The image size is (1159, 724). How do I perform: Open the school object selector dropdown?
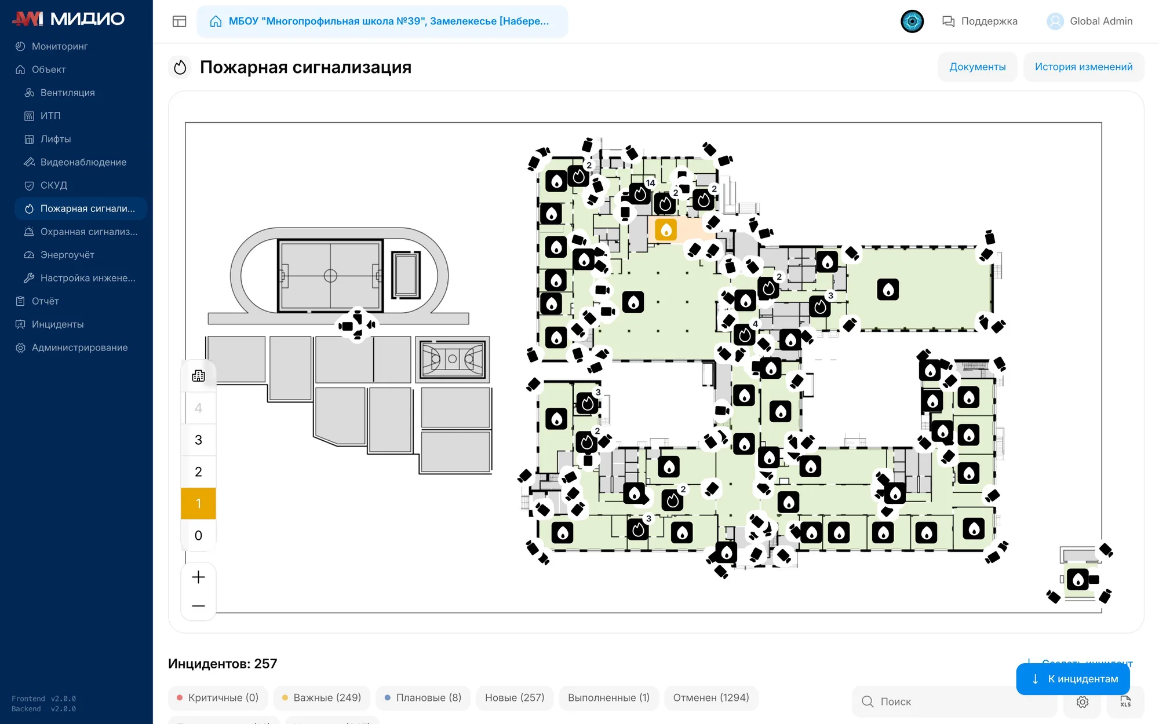click(x=382, y=21)
